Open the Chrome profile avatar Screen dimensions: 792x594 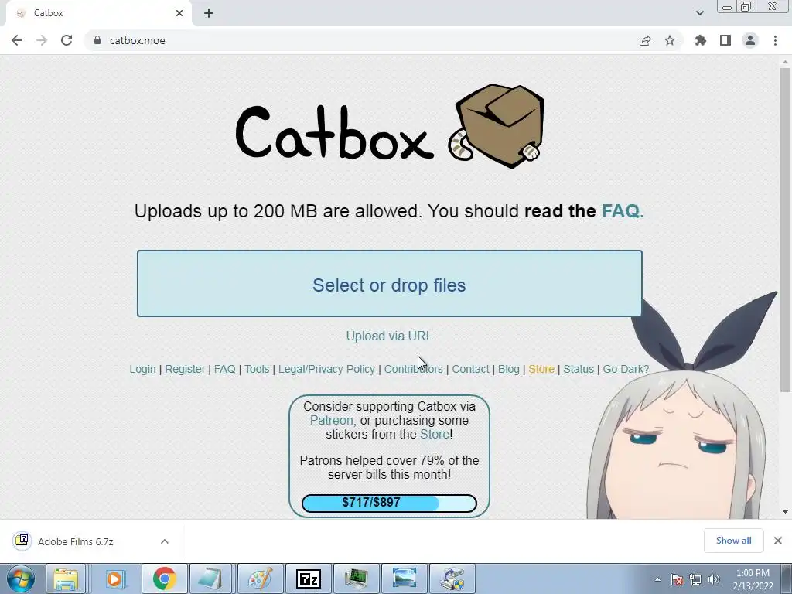tap(750, 40)
